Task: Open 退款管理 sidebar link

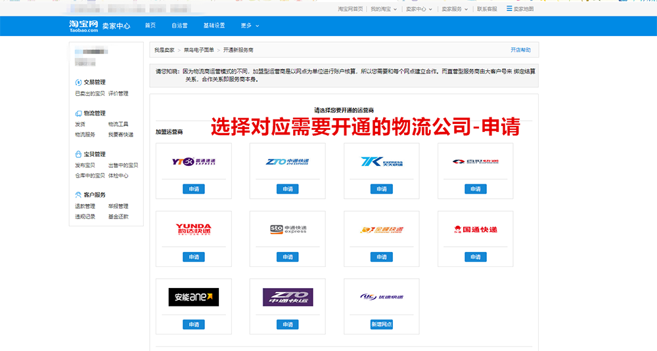Action: tap(85, 206)
